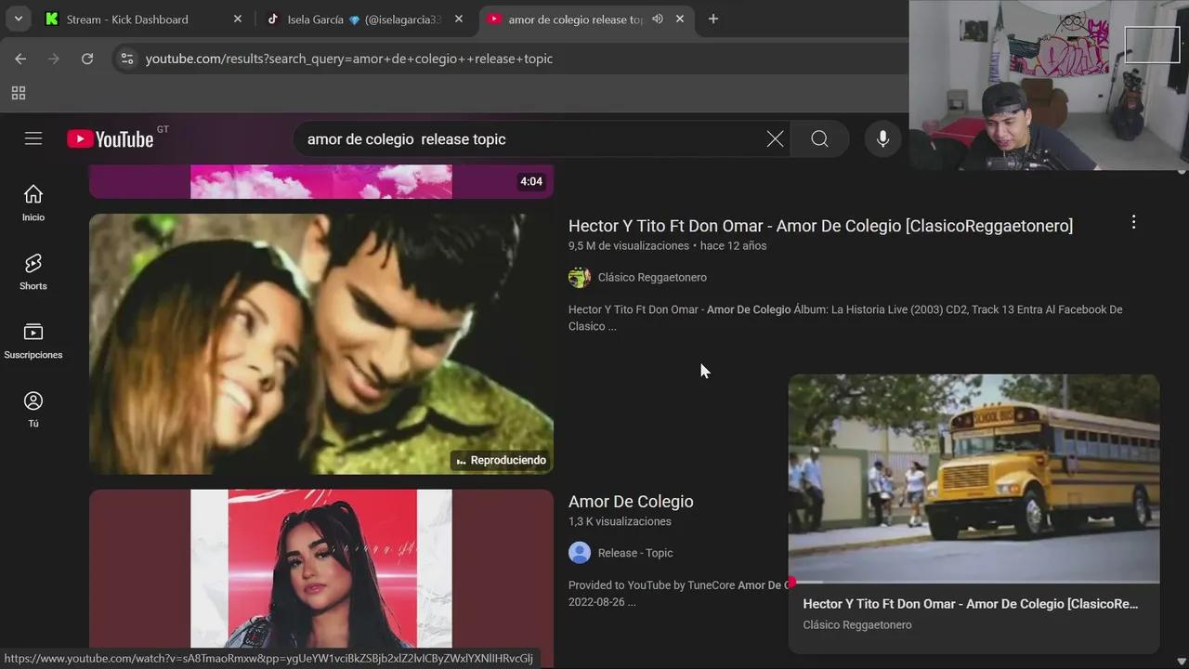
Task: Click the miniplayer title Hector Y Tito
Action: [970, 604]
